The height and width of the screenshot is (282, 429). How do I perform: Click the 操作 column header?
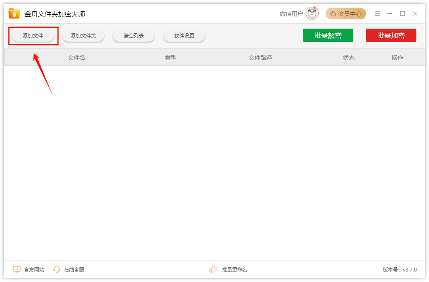[x=397, y=58]
